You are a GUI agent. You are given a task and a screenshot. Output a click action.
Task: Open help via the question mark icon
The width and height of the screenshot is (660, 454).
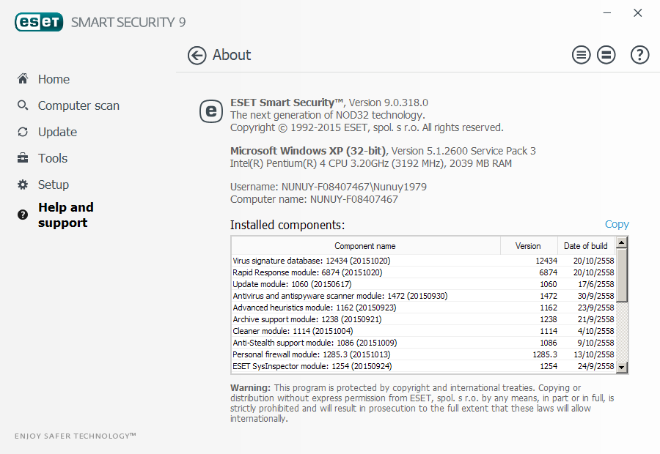coord(639,55)
